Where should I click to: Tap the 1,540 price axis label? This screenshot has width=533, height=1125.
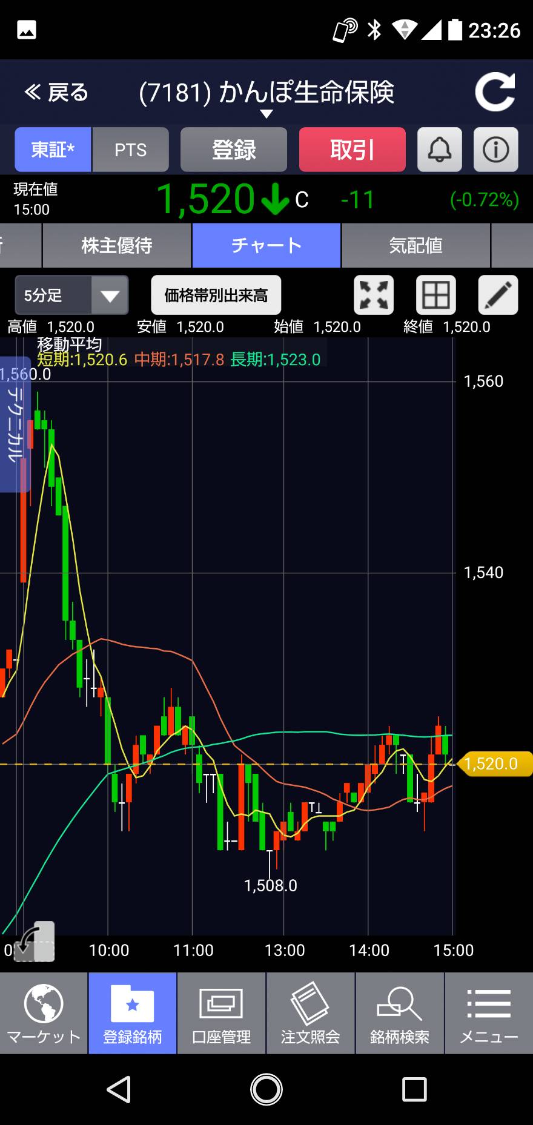[x=483, y=572]
